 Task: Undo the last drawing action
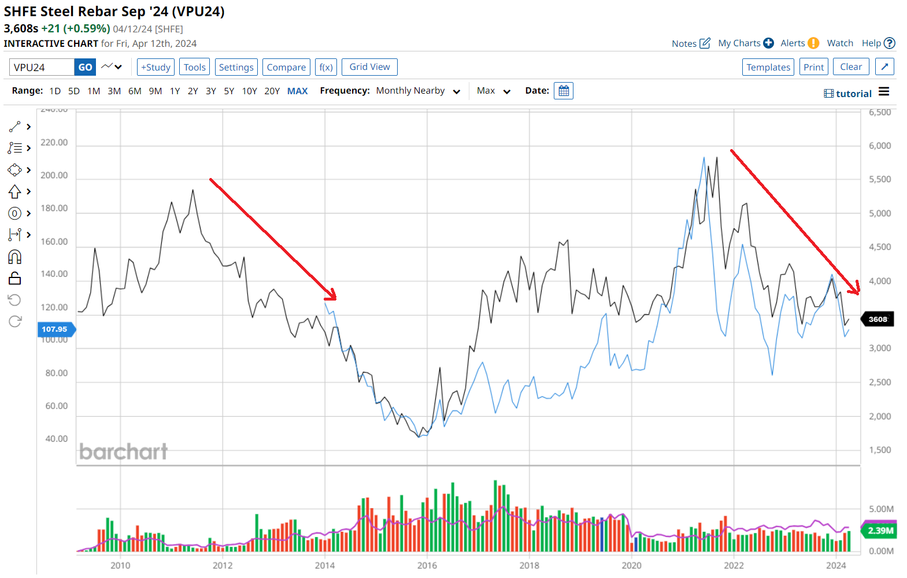[15, 299]
